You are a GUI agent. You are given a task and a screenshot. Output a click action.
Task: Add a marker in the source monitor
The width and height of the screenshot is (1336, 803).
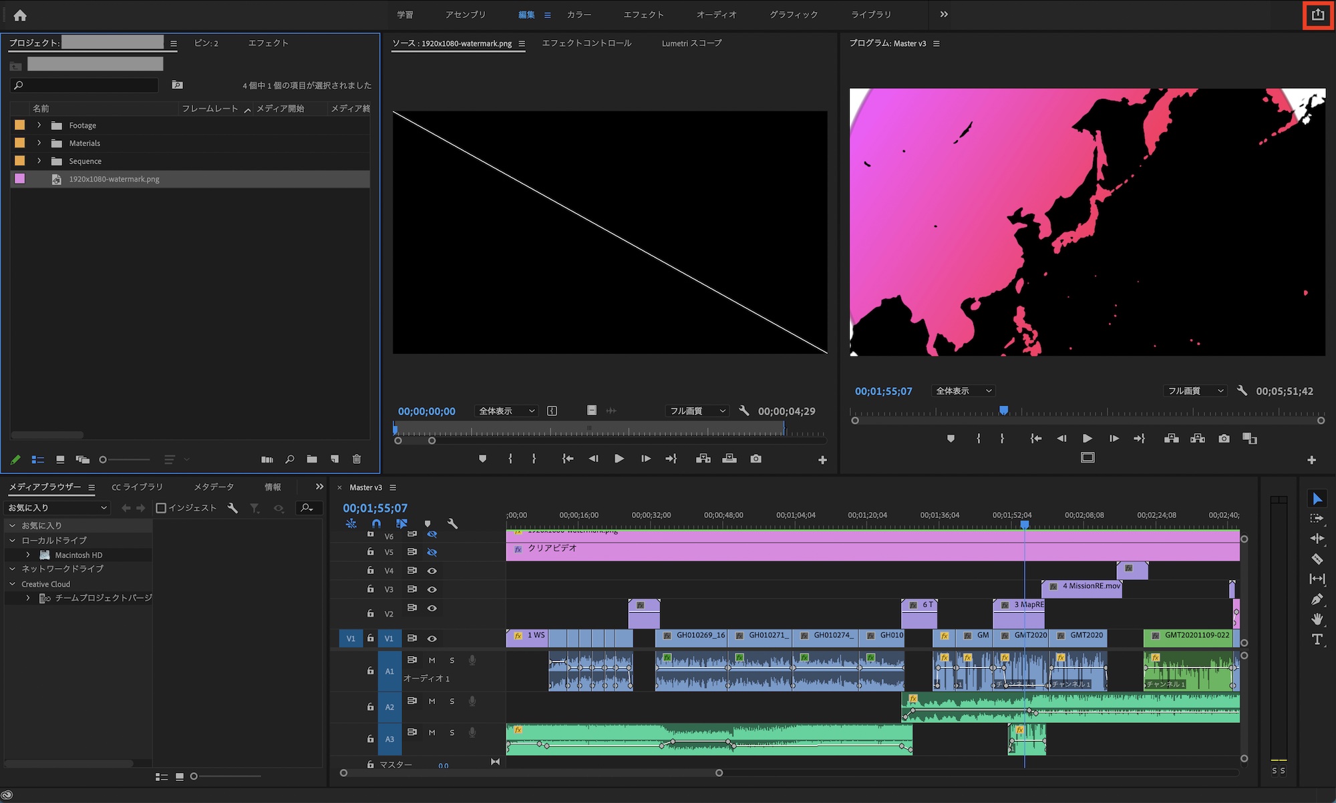[x=482, y=459]
